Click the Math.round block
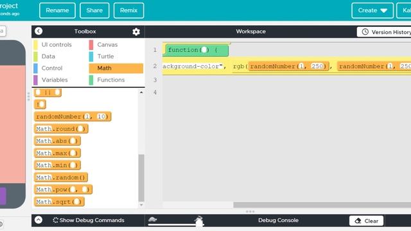The width and height of the screenshot is (411, 231). pos(61,129)
